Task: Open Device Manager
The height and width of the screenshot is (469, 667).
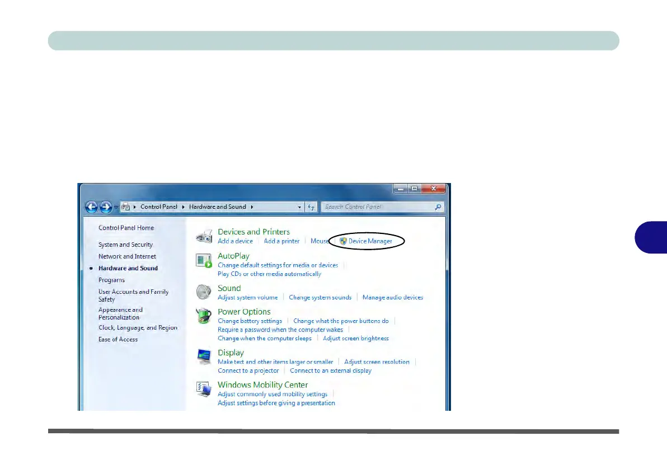Action: point(370,241)
